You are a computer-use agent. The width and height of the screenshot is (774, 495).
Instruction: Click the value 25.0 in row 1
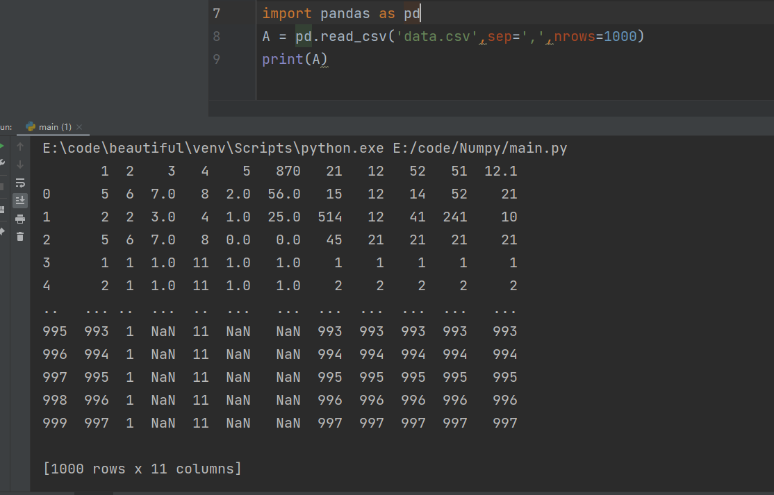pyautogui.click(x=284, y=217)
